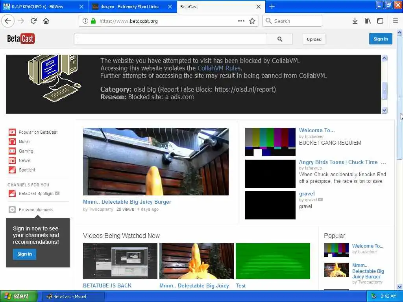
Task: Open the Test video link
Action: pos(240,285)
